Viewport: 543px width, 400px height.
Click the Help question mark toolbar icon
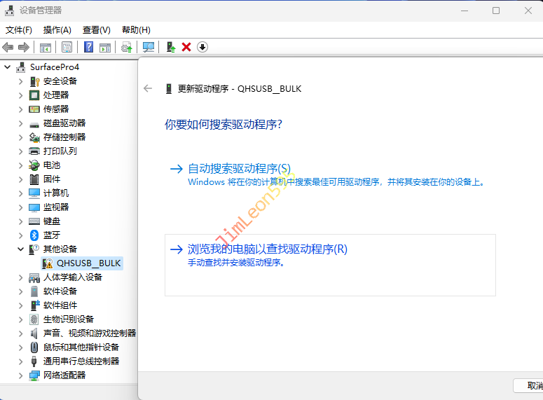coord(89,47)
